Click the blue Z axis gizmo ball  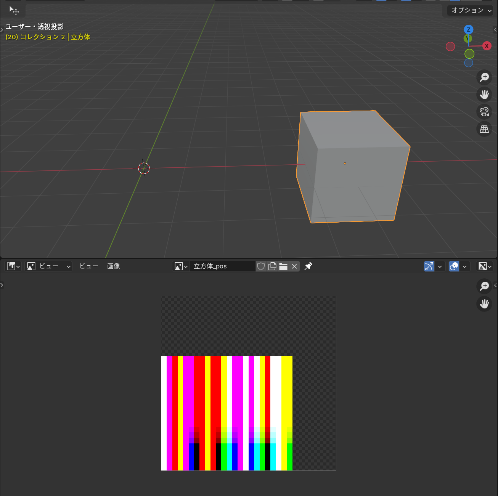coord(469,30)
